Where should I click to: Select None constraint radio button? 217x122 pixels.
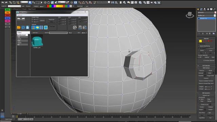click(x=199, y=99)
